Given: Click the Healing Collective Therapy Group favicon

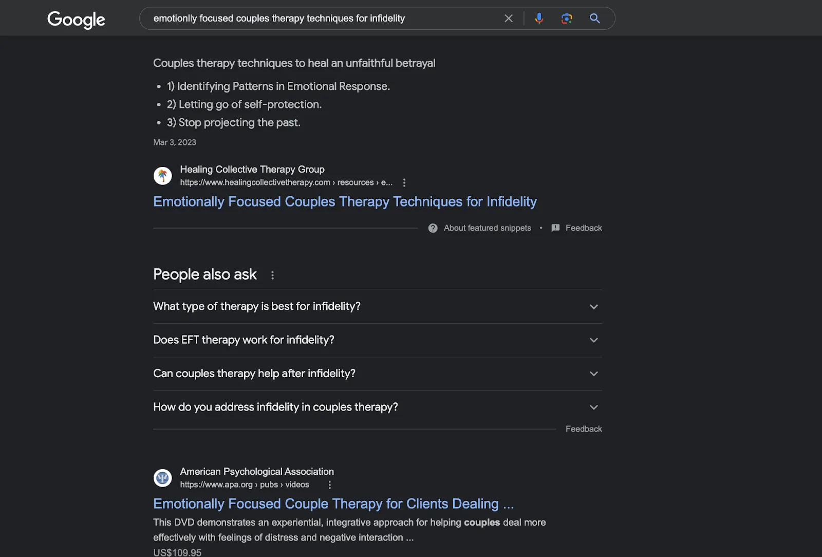Looking at the screenshot, I should 163,176.
